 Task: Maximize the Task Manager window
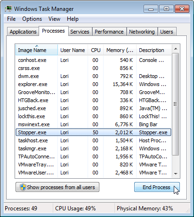coord(166,9)
